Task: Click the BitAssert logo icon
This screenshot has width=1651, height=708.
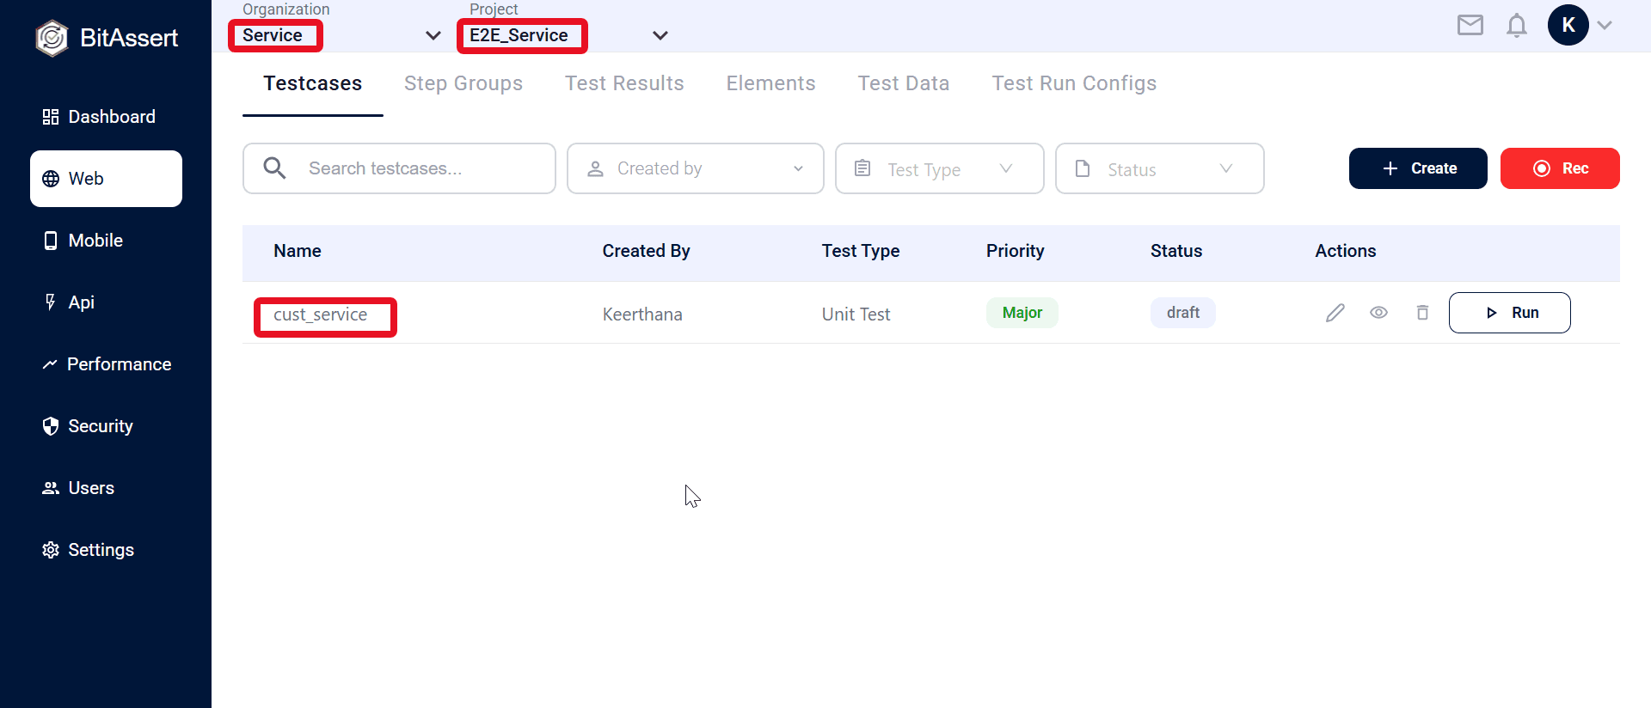Action: 52,38
